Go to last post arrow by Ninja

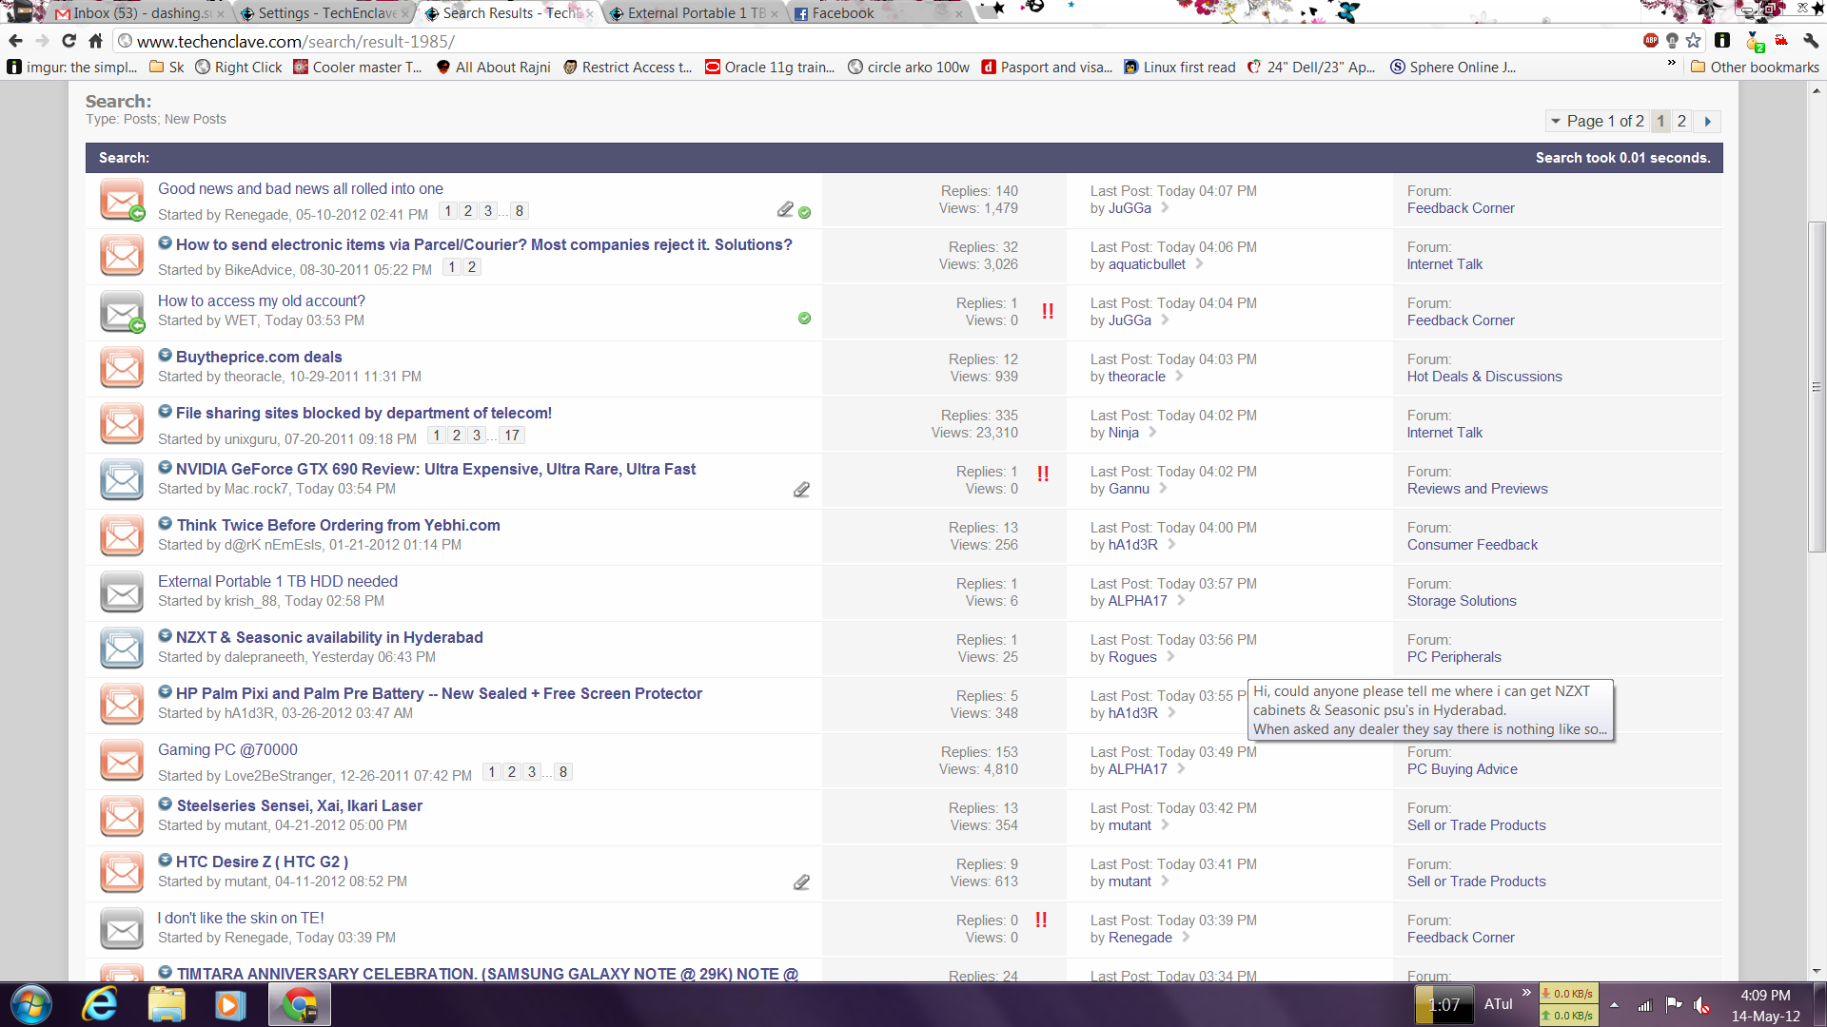point(1152,433)
